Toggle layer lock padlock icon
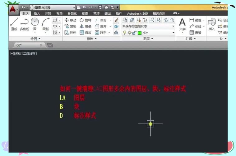236x156 pixels. (x=134, y=33)
